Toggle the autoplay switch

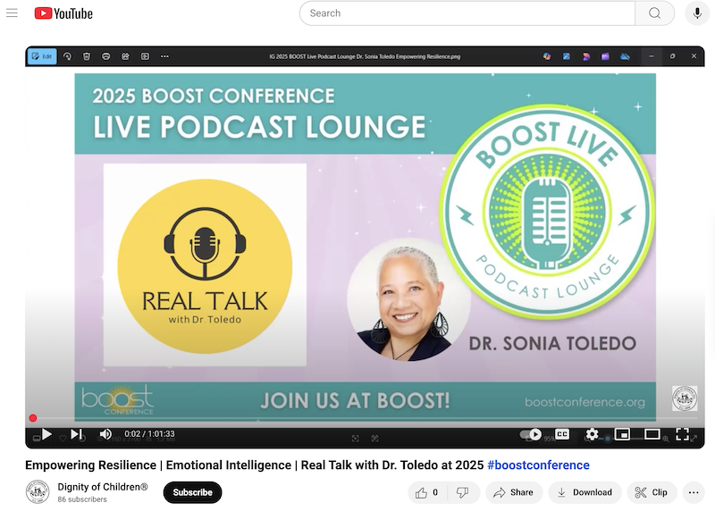[531, 434]
